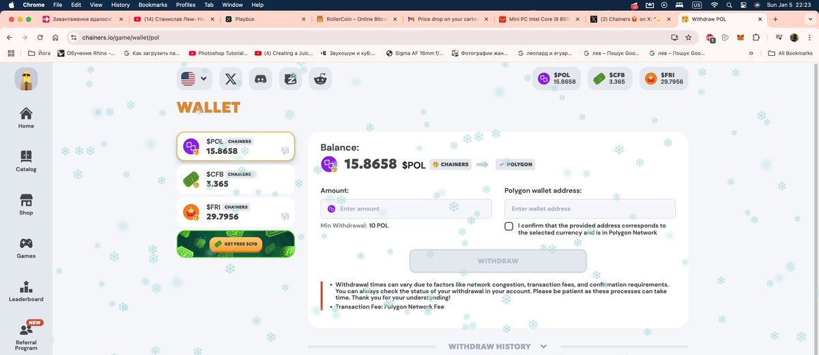Screen dimensions: 819x355
Task: Click the Enter wallet address field
Action: (x=590, y=209)
